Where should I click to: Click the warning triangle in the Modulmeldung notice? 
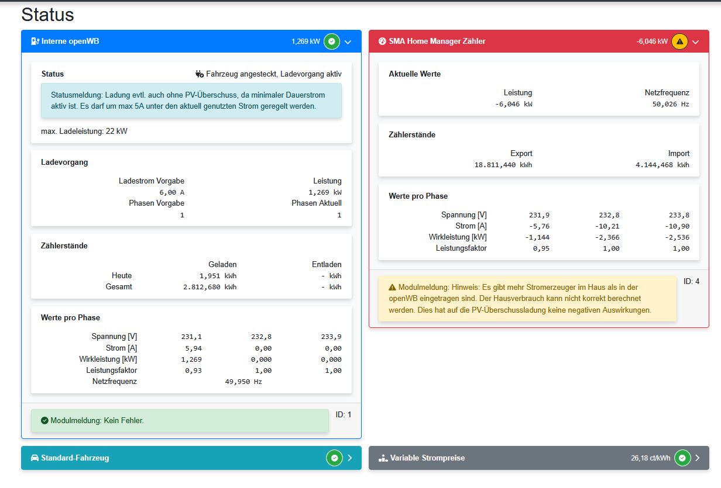pos(392,288)
